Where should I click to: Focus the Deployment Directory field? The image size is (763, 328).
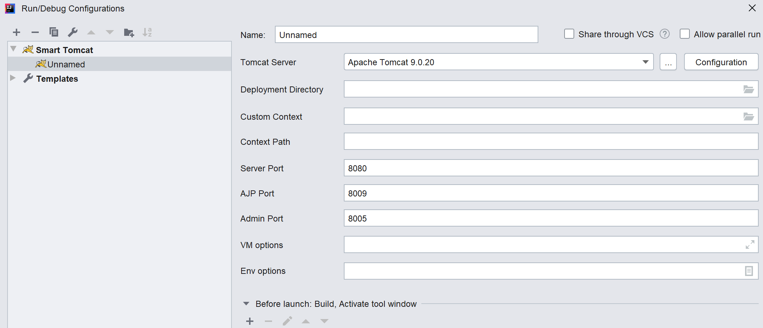click(551, 89)
